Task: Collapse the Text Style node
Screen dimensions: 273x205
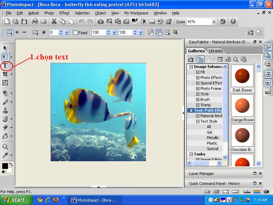Action: click(x=198, y=121)
